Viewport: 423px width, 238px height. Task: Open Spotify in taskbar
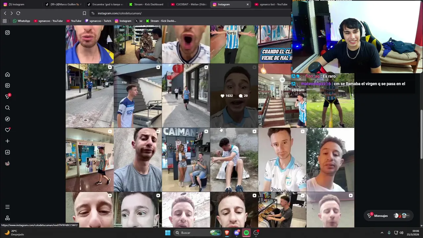click(x=246, y=233)
